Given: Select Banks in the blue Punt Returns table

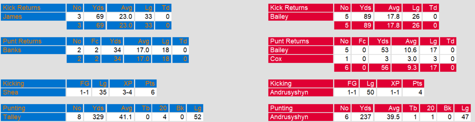Looking at the screenshot, I should tap(12, 50).
